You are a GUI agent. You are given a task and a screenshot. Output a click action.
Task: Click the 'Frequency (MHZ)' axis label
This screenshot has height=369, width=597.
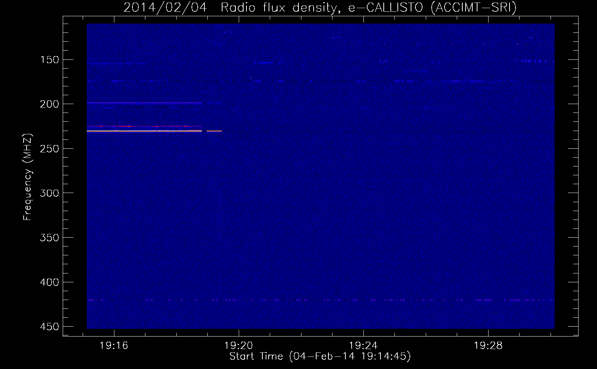(28, 177)
